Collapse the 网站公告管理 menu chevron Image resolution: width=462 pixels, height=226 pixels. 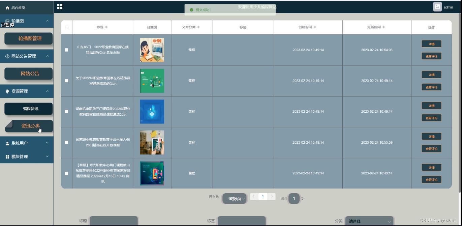tap(47, 56)
